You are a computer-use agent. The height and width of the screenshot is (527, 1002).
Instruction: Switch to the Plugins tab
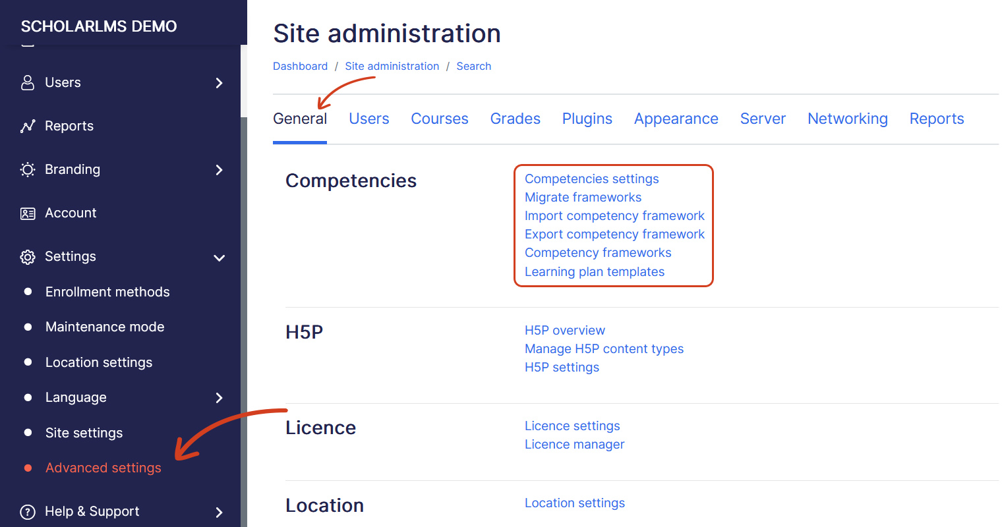click(587, 119)
